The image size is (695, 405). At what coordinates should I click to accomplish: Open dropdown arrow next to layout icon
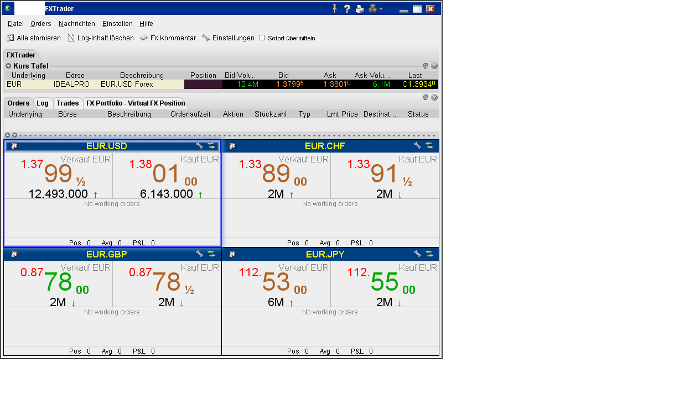click(x=381, y=9)
